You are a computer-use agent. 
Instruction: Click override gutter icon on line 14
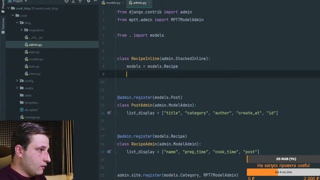pyautogui.click(x=109, y=112)
